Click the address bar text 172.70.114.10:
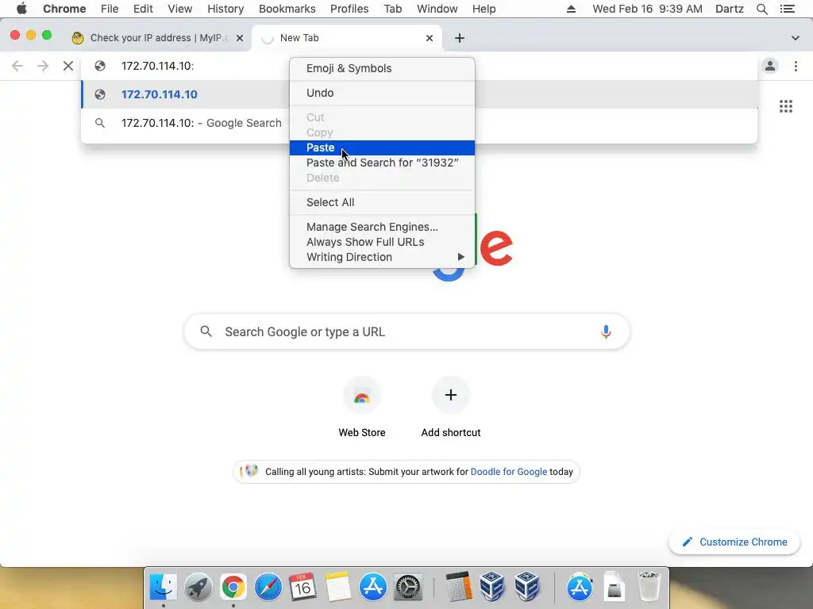Screen dimensions: 813x609 [158, 66]
